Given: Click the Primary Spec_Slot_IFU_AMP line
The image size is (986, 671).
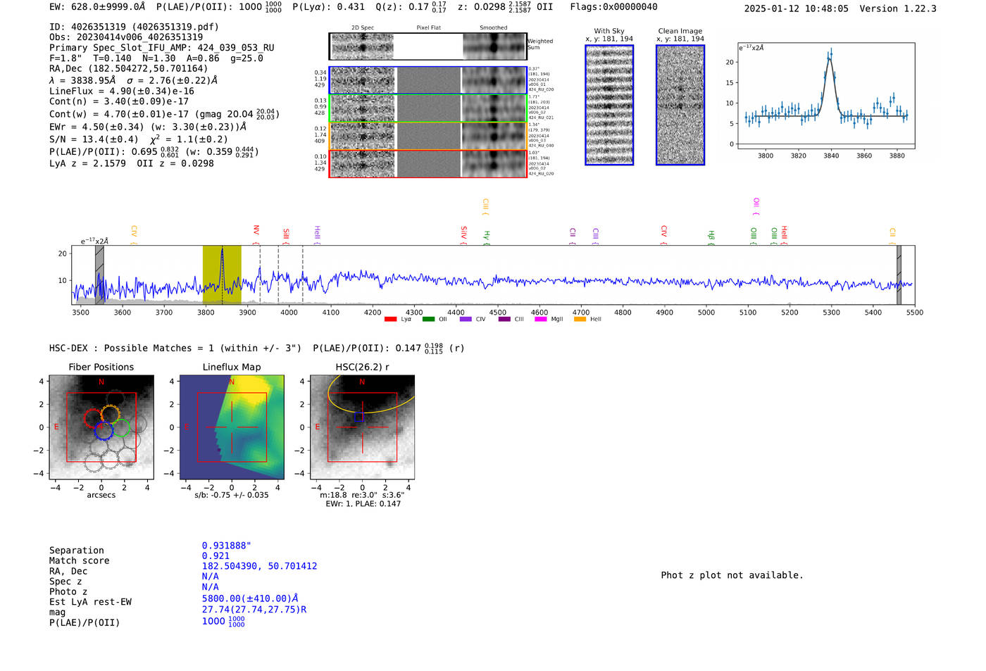Looking at the screenshot, I should pyautogui.click(x=162, y=48).
